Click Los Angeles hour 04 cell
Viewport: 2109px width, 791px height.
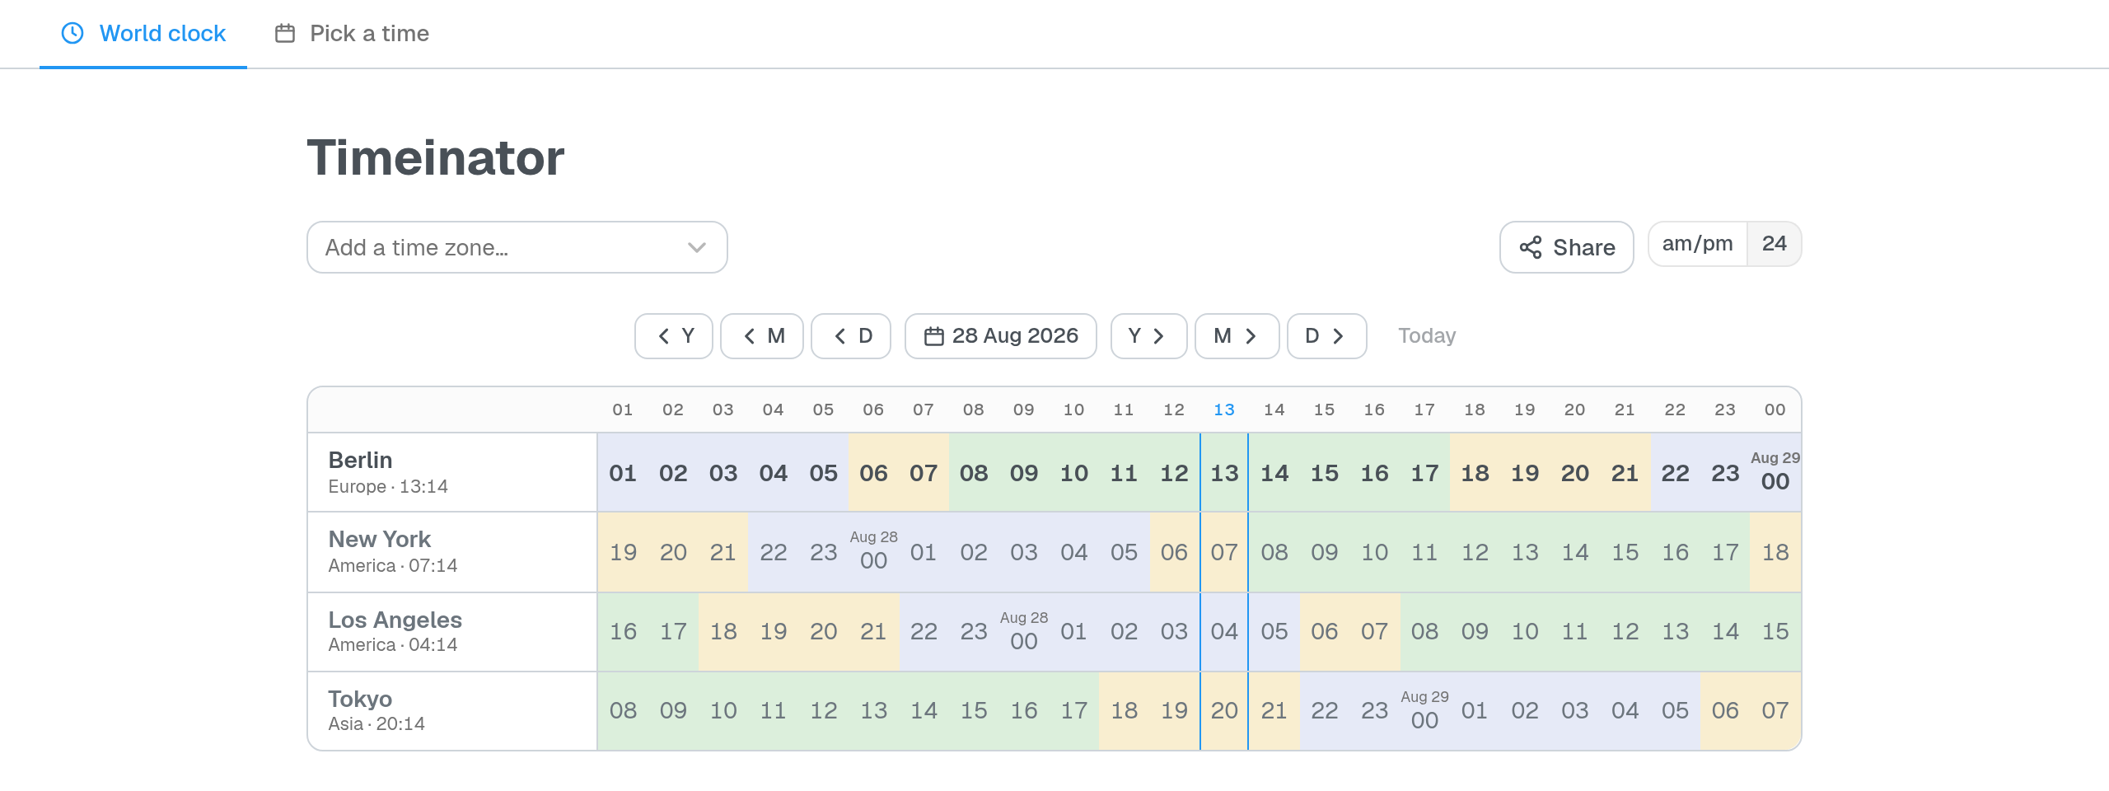click(1224, 632)
